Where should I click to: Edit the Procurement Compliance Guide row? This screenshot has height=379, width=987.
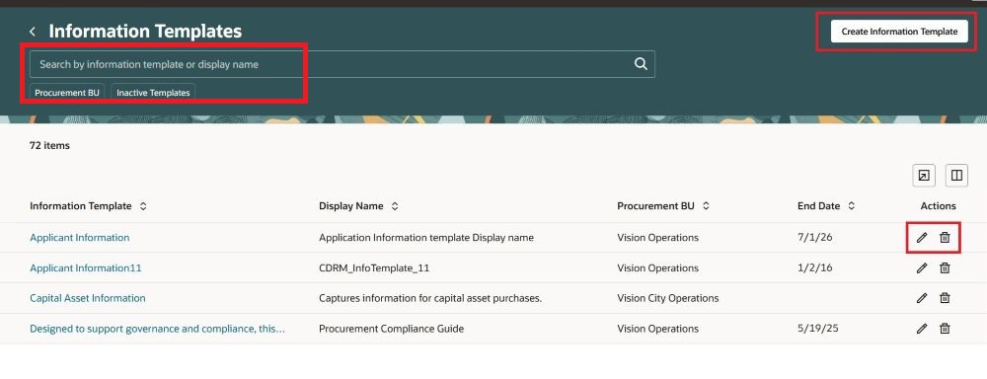922,328
